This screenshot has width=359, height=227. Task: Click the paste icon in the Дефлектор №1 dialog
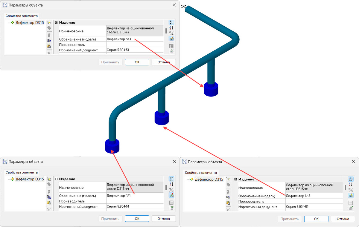click(x=49, y=203)
